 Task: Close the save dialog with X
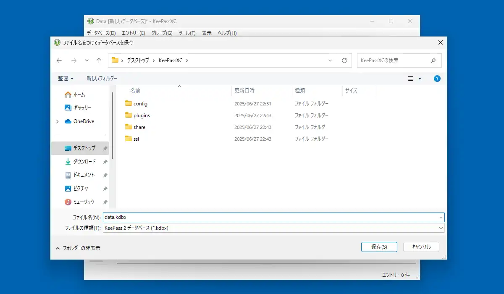click(x=441, y=42)
